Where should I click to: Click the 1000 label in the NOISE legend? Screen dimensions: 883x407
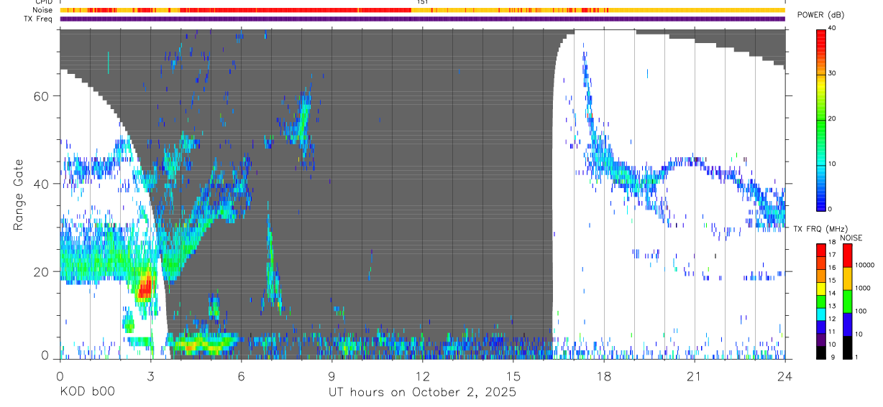tap(862, 289)
